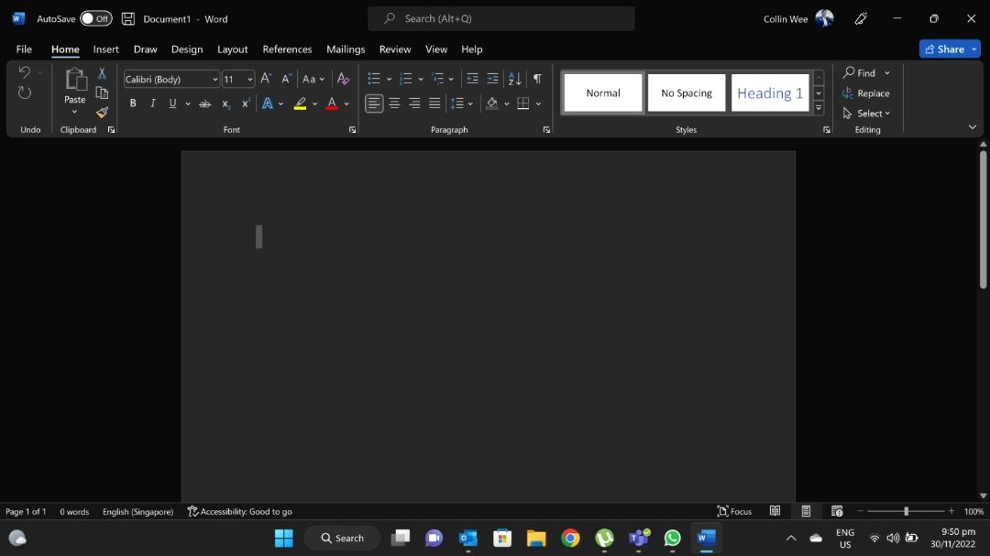This screenshot has height=556, width=990.
Task: Click the Paste clipboard icon
Action: tap(75, 81)
